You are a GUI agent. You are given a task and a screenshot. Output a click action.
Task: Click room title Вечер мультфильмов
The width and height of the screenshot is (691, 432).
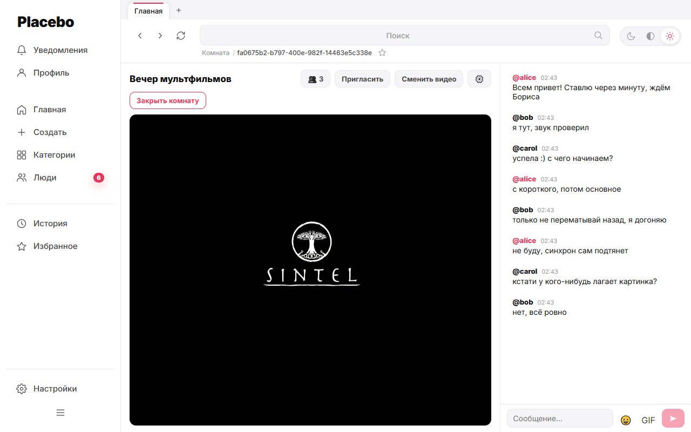tap(180, 79)
